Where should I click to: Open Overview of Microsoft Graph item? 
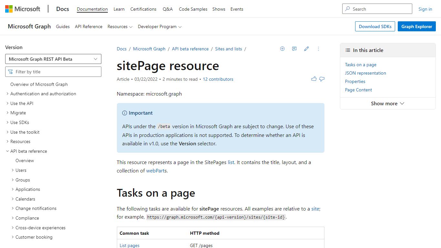point(39,84)
